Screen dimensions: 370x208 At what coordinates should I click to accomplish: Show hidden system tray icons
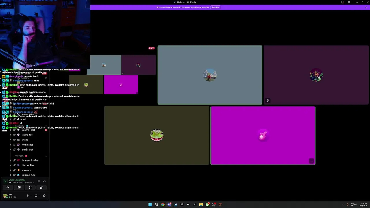pyautogui.click(x=343, y=205)
